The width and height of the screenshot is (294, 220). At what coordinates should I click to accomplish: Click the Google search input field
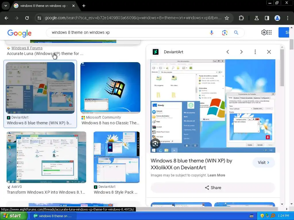(x=127, y=33)
